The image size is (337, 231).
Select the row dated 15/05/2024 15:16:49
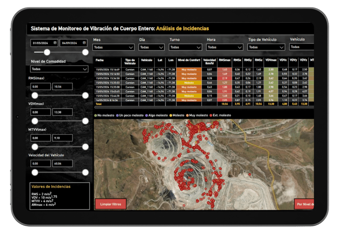[x=204, y=70]
